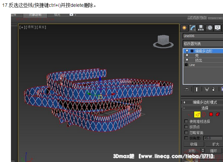Enable 使用堆栈选择 checkbox

tap(186, 121)
